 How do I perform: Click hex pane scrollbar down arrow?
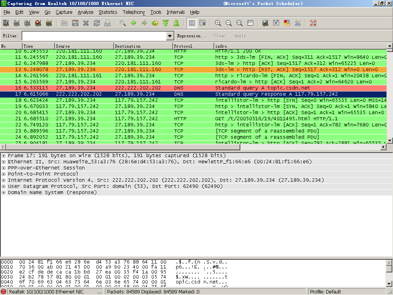[389, 284]
